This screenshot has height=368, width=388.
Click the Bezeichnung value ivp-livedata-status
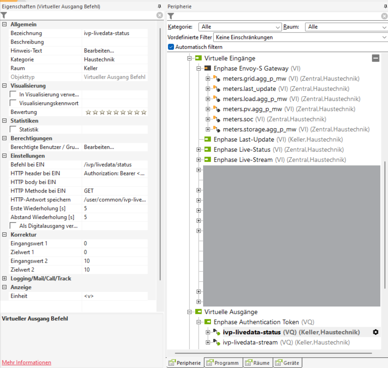[114, 33]
